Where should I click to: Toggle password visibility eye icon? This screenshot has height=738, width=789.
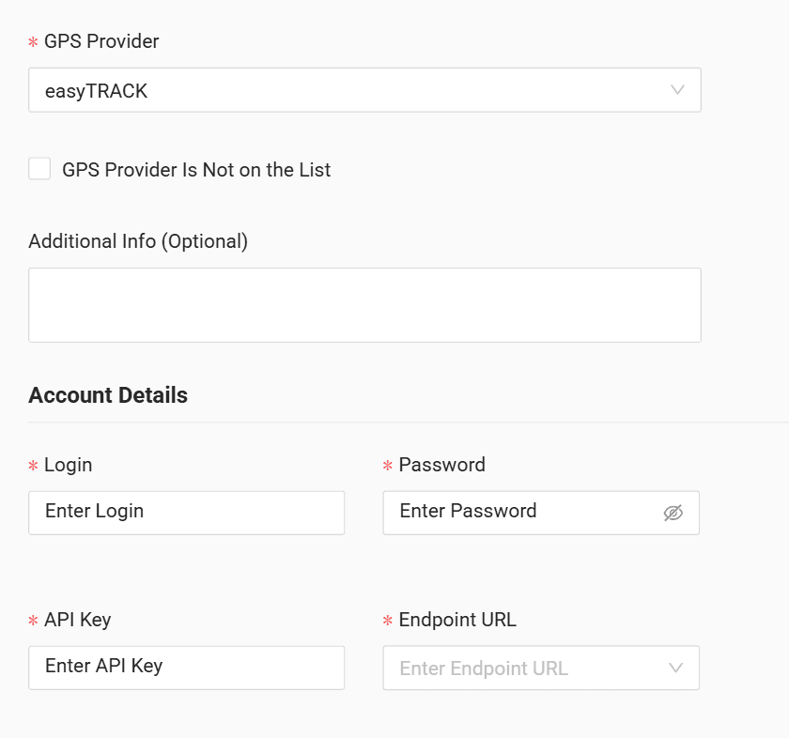[673, 513]
